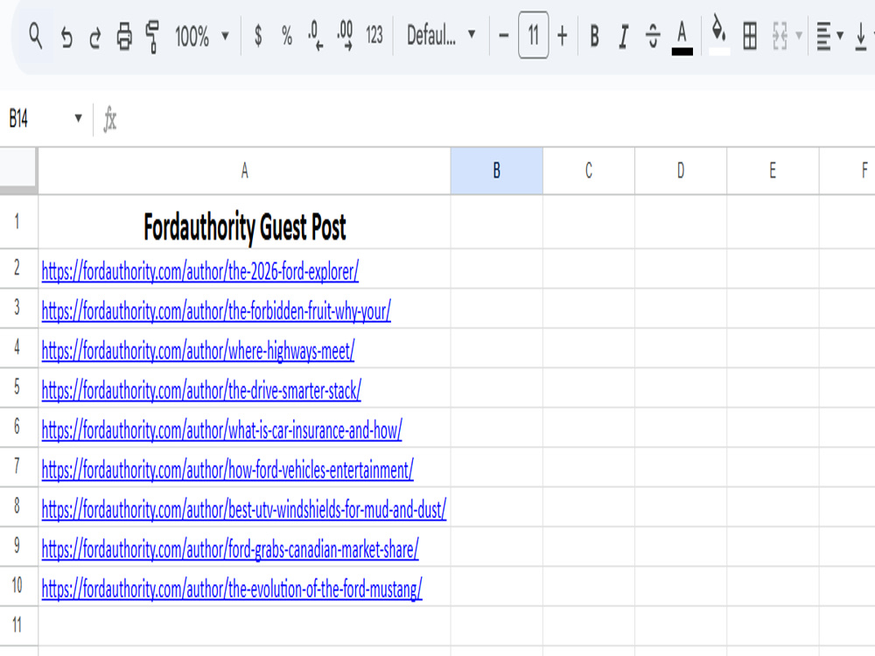This screenshot has height=656, width=875.
Task: Decrease font size with minus button
Action: tap(504, 36)
